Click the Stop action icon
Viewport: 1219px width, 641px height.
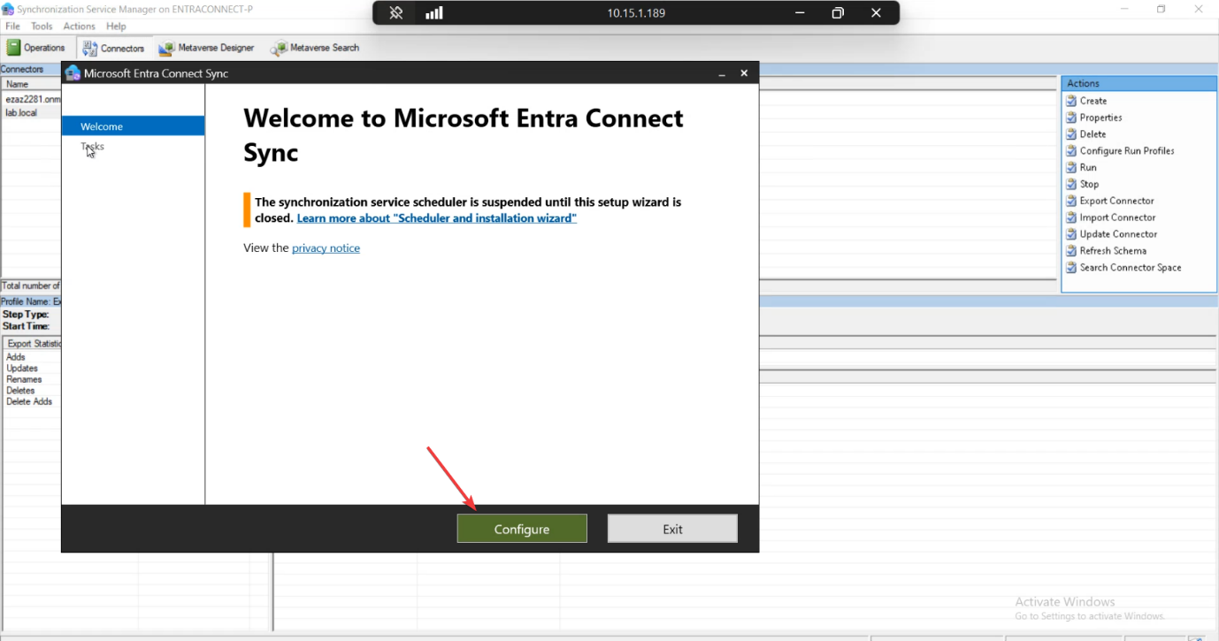[1071, 185]
